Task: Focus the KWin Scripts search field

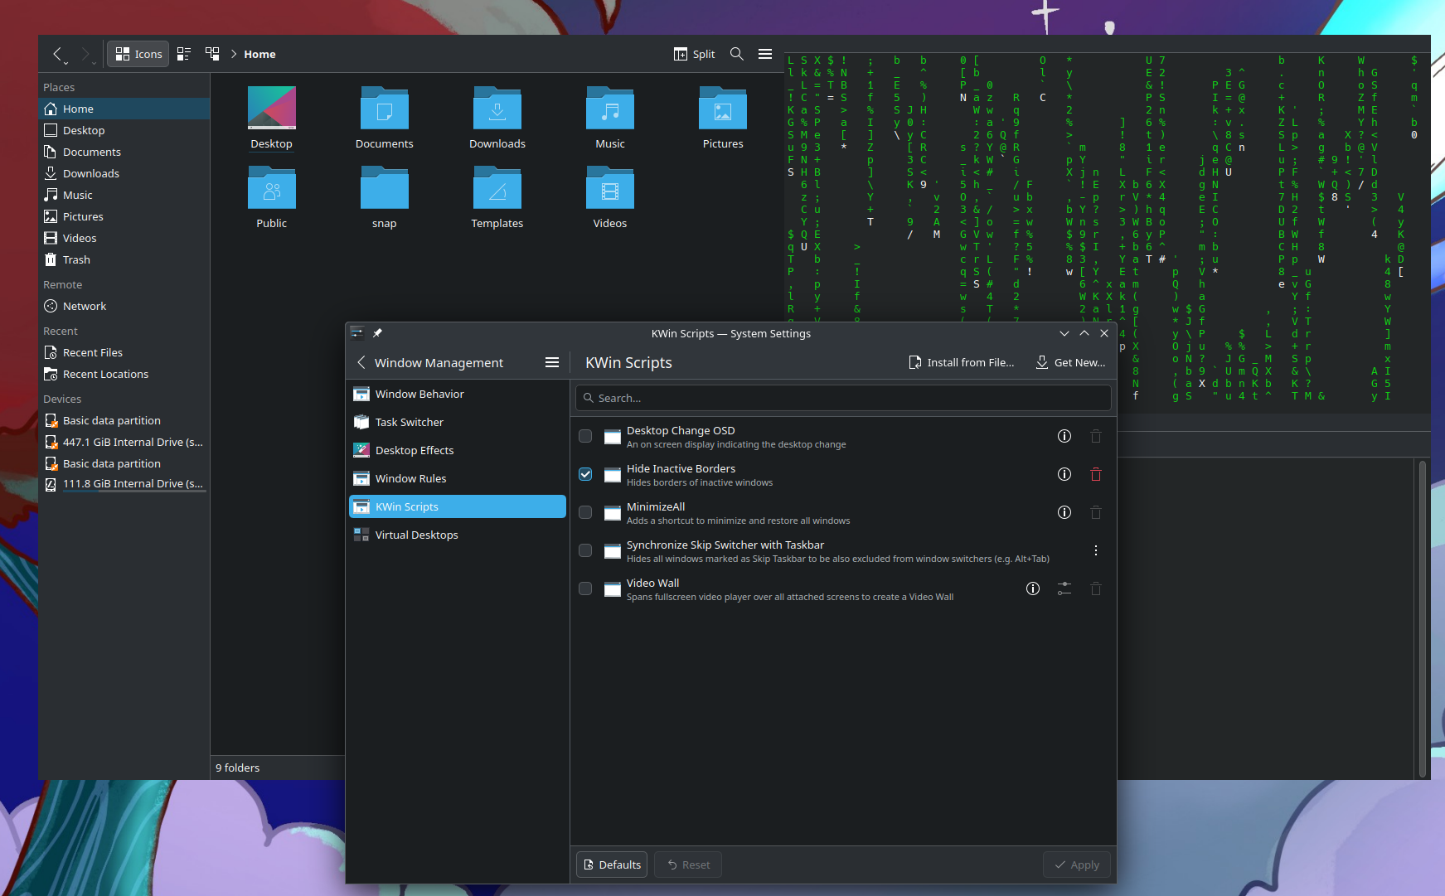Action: [x=843, y=398]
